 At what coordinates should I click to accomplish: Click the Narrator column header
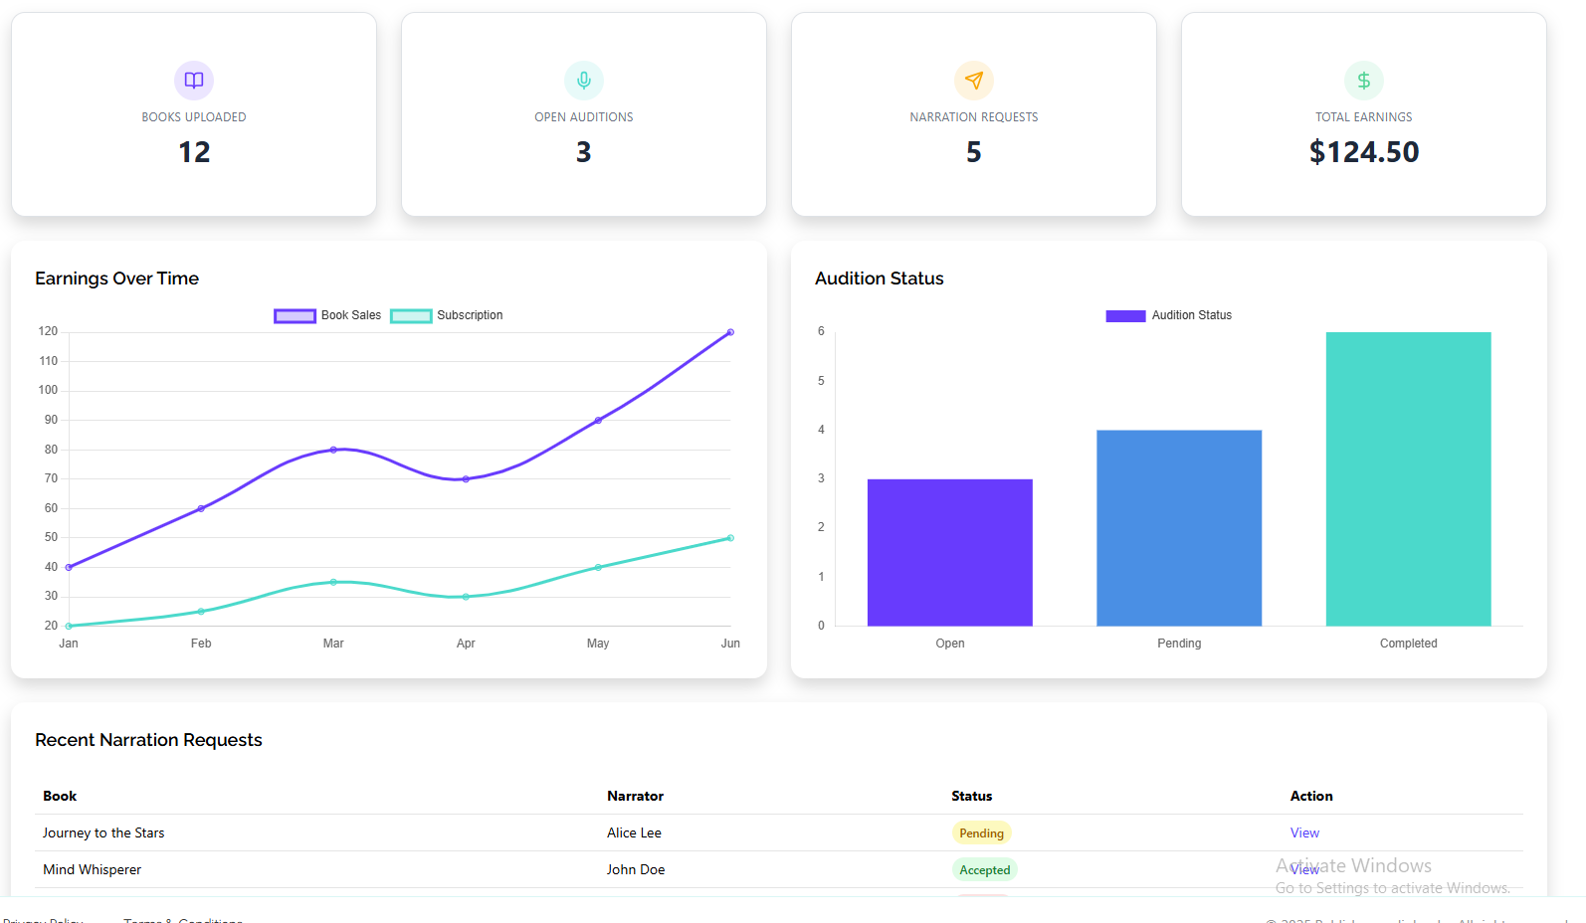point(635,797)
